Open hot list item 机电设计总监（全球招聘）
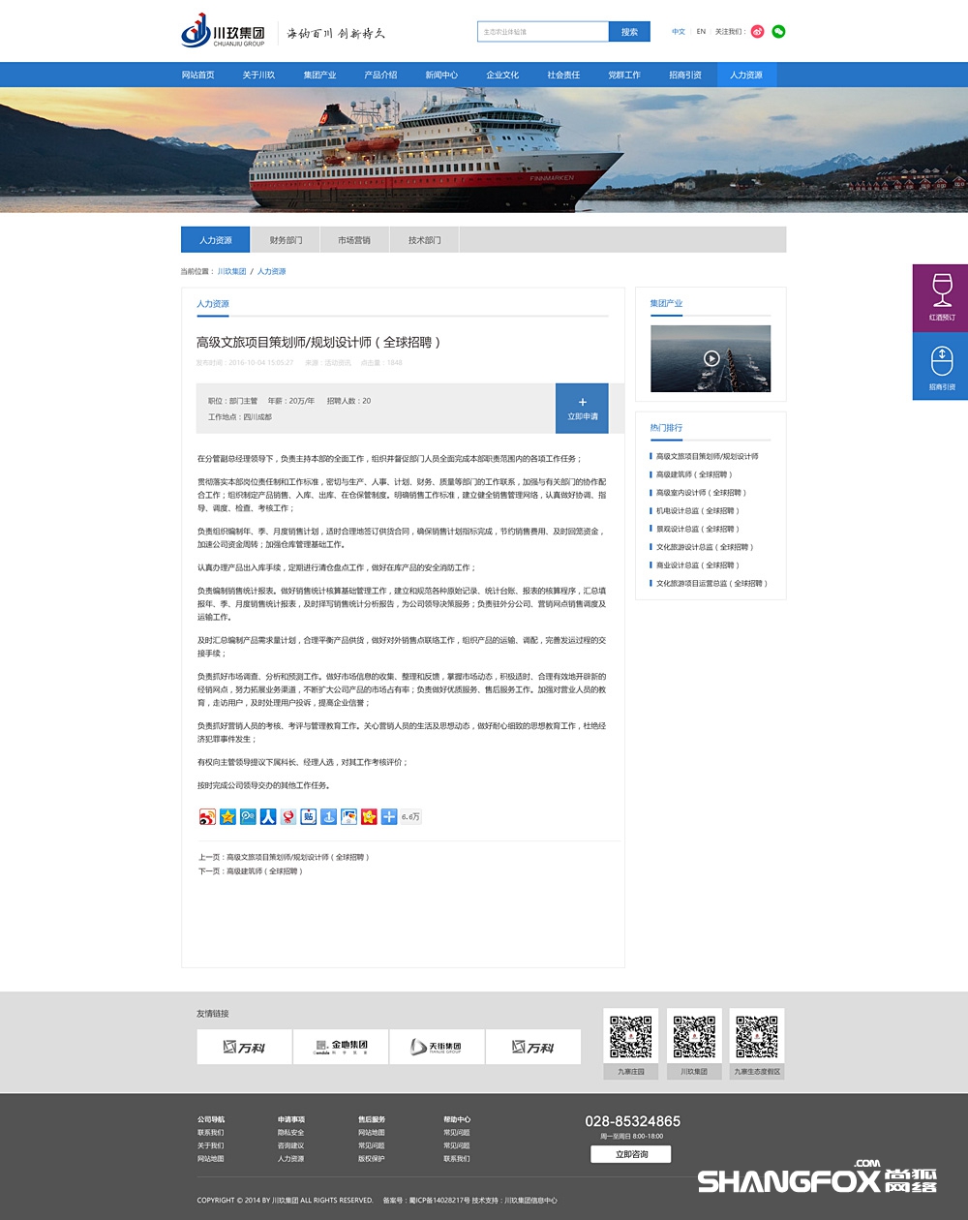 click(x=698, y=511)
